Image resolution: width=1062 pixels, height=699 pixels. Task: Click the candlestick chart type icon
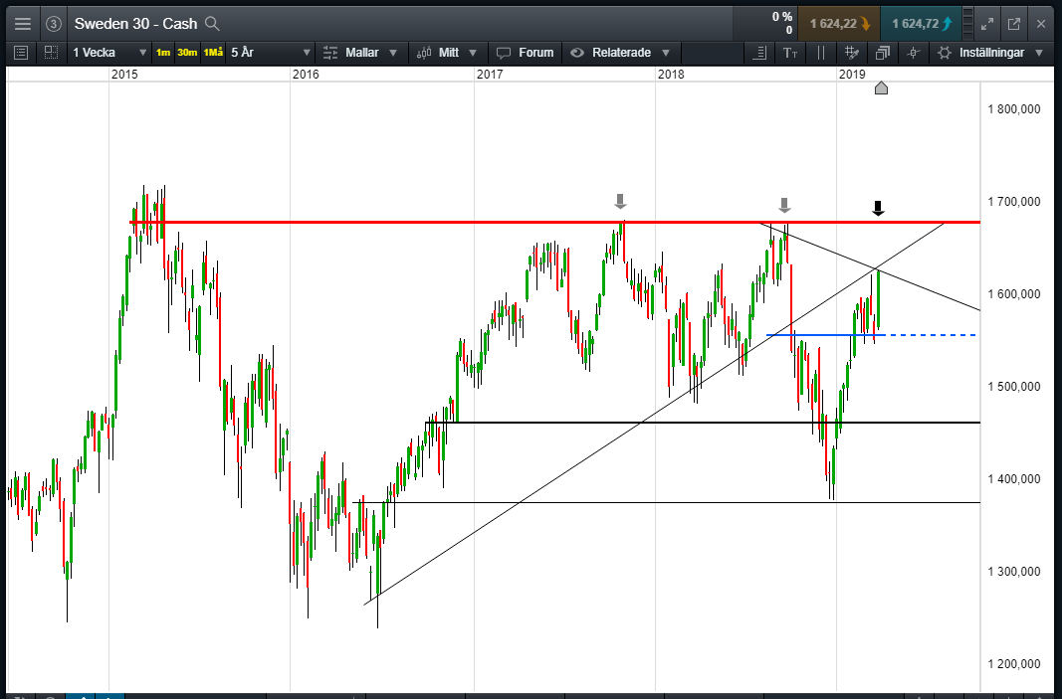click(424, 52)
